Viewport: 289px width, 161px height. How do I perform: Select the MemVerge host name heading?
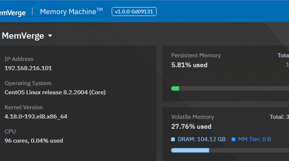tap(23, 36)
